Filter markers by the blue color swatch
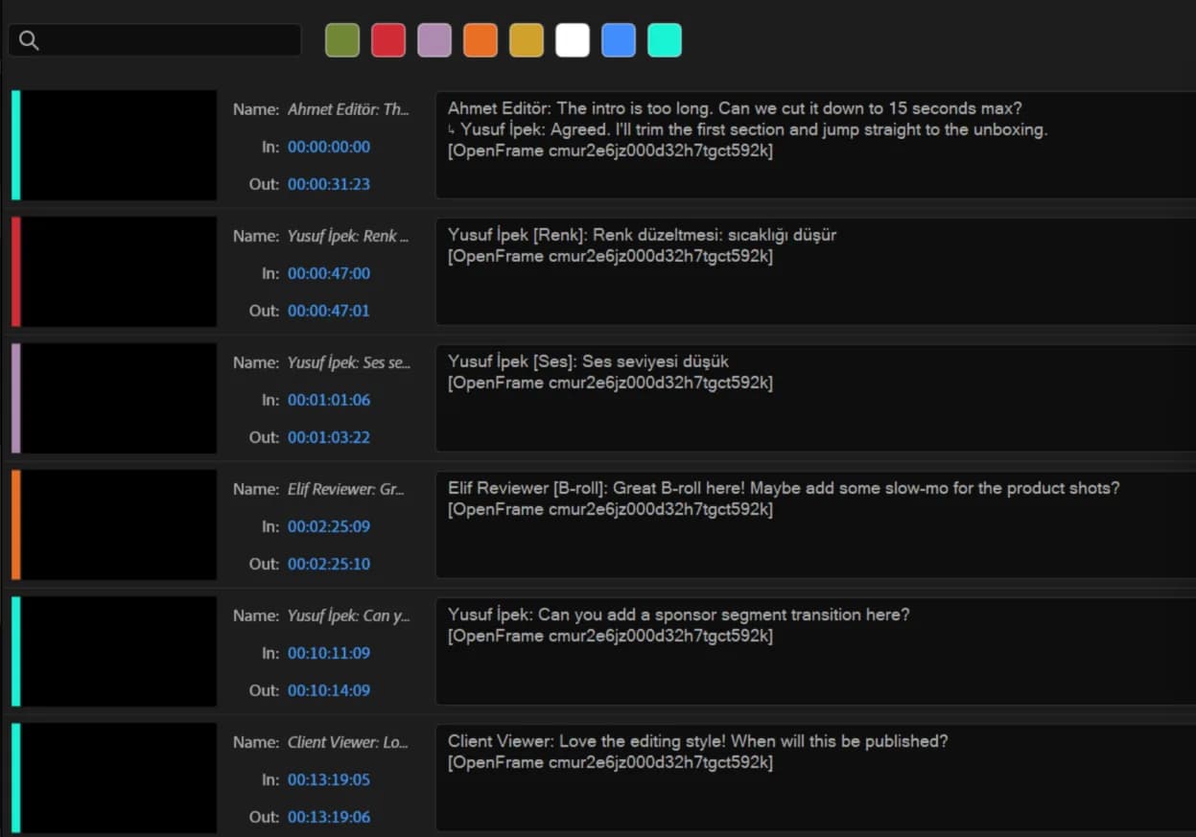Screen dimensions: 1196x837 pos(619,40)
